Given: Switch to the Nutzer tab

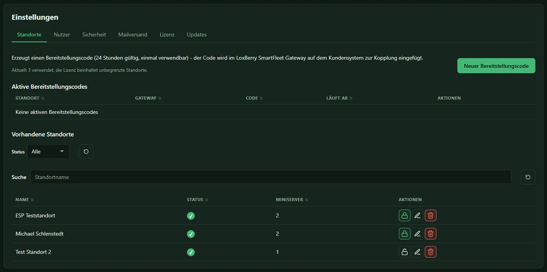Looking at the screenshot, I should [x=62, y=34].
